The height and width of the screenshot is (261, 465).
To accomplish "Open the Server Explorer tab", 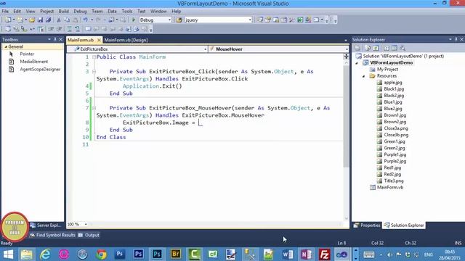I will pyautogui.click(x=46, y=225).
